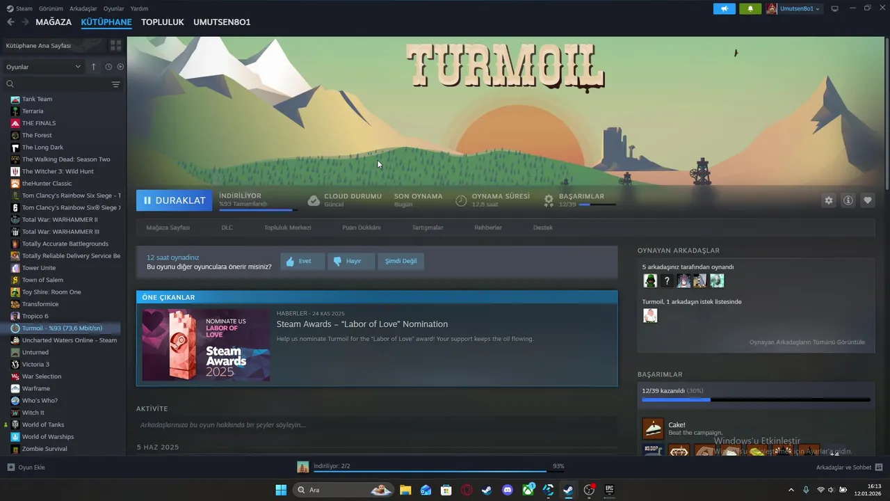
Task: Click the blue announcements megaphone icon
Action: click(x=724, y=8)
